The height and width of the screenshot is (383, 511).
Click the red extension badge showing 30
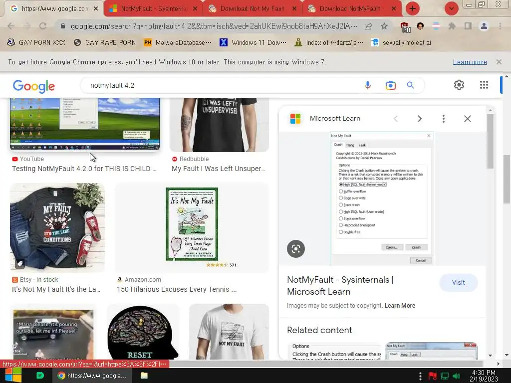pyautogui.click(x=405, y=27)
